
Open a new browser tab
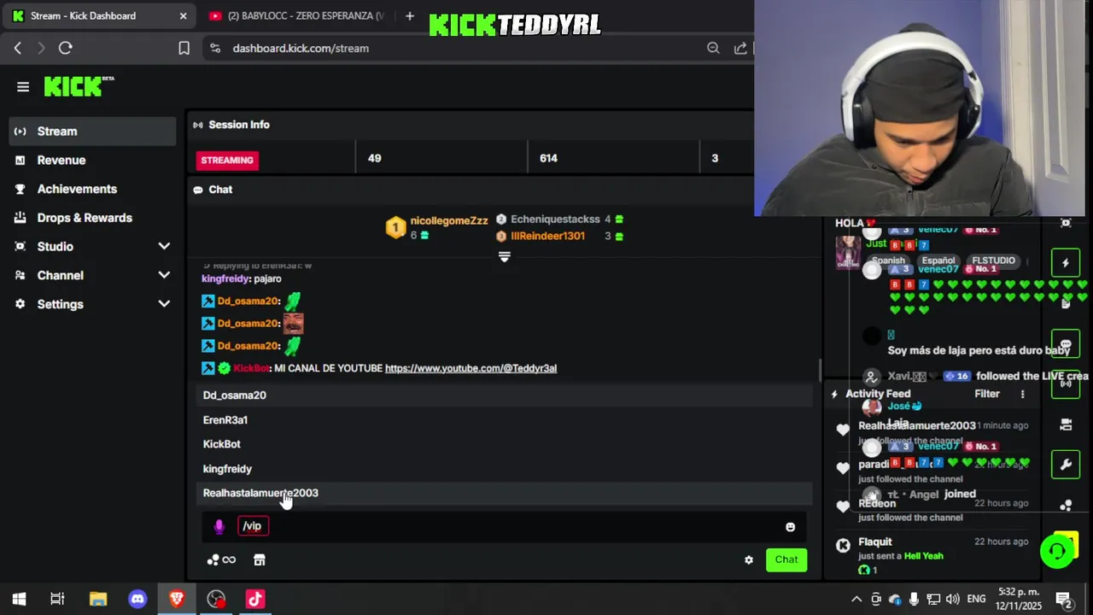click(410, 15)
